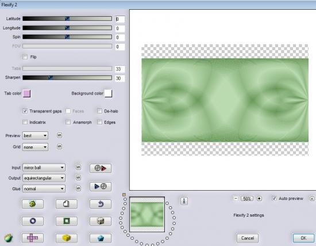Click the Longitude slider handle
The height and width of the screenshot is (246, 316).
pyautogui.click(x=67, y=28)
